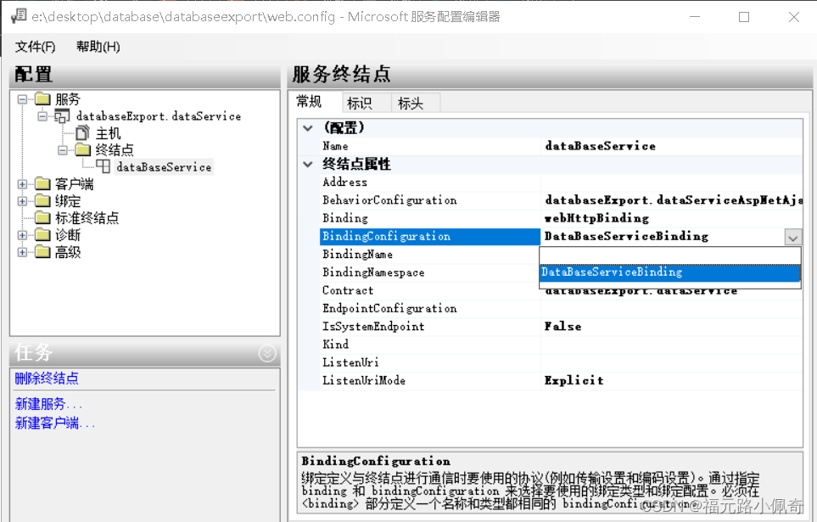Click the 诊断 folder icon
This screenshot has height=522, width=817.
pos(42,235)
